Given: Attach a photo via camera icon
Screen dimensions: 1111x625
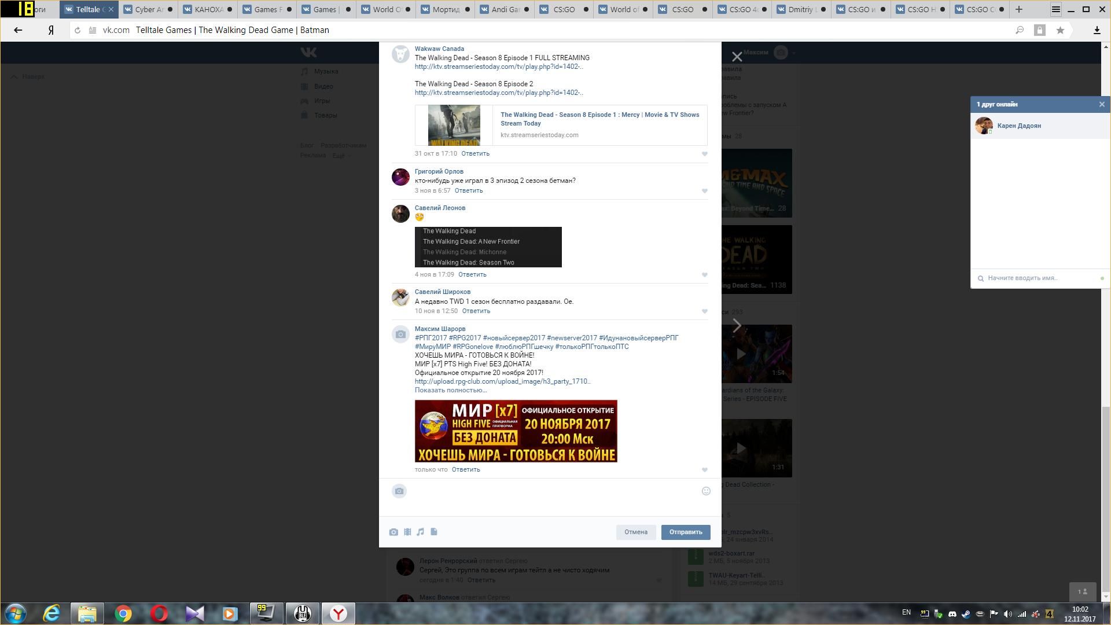Looking at the screenshot, I should tap(393, 532).
